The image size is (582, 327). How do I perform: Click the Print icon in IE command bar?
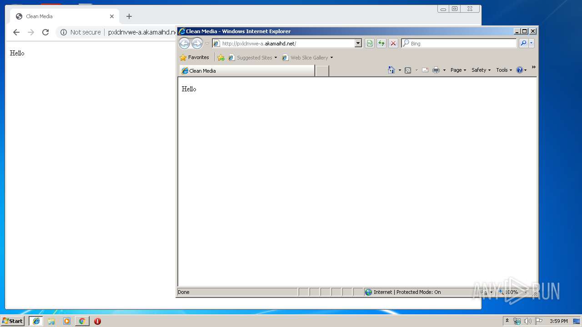(x=436, y=70)
